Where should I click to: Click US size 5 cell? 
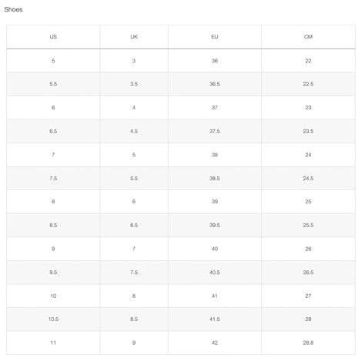(x=53, y=61)
